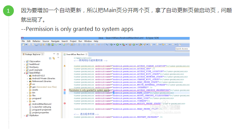This screenshot has height=129, width=245.
Task: Click Link with Editor icon
Action: tap(54, 58)
